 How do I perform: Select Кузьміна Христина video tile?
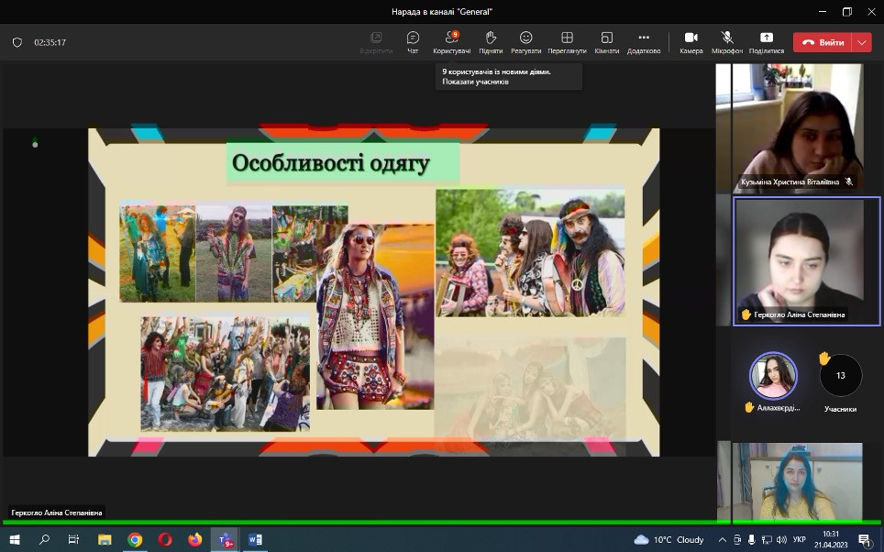797,127
